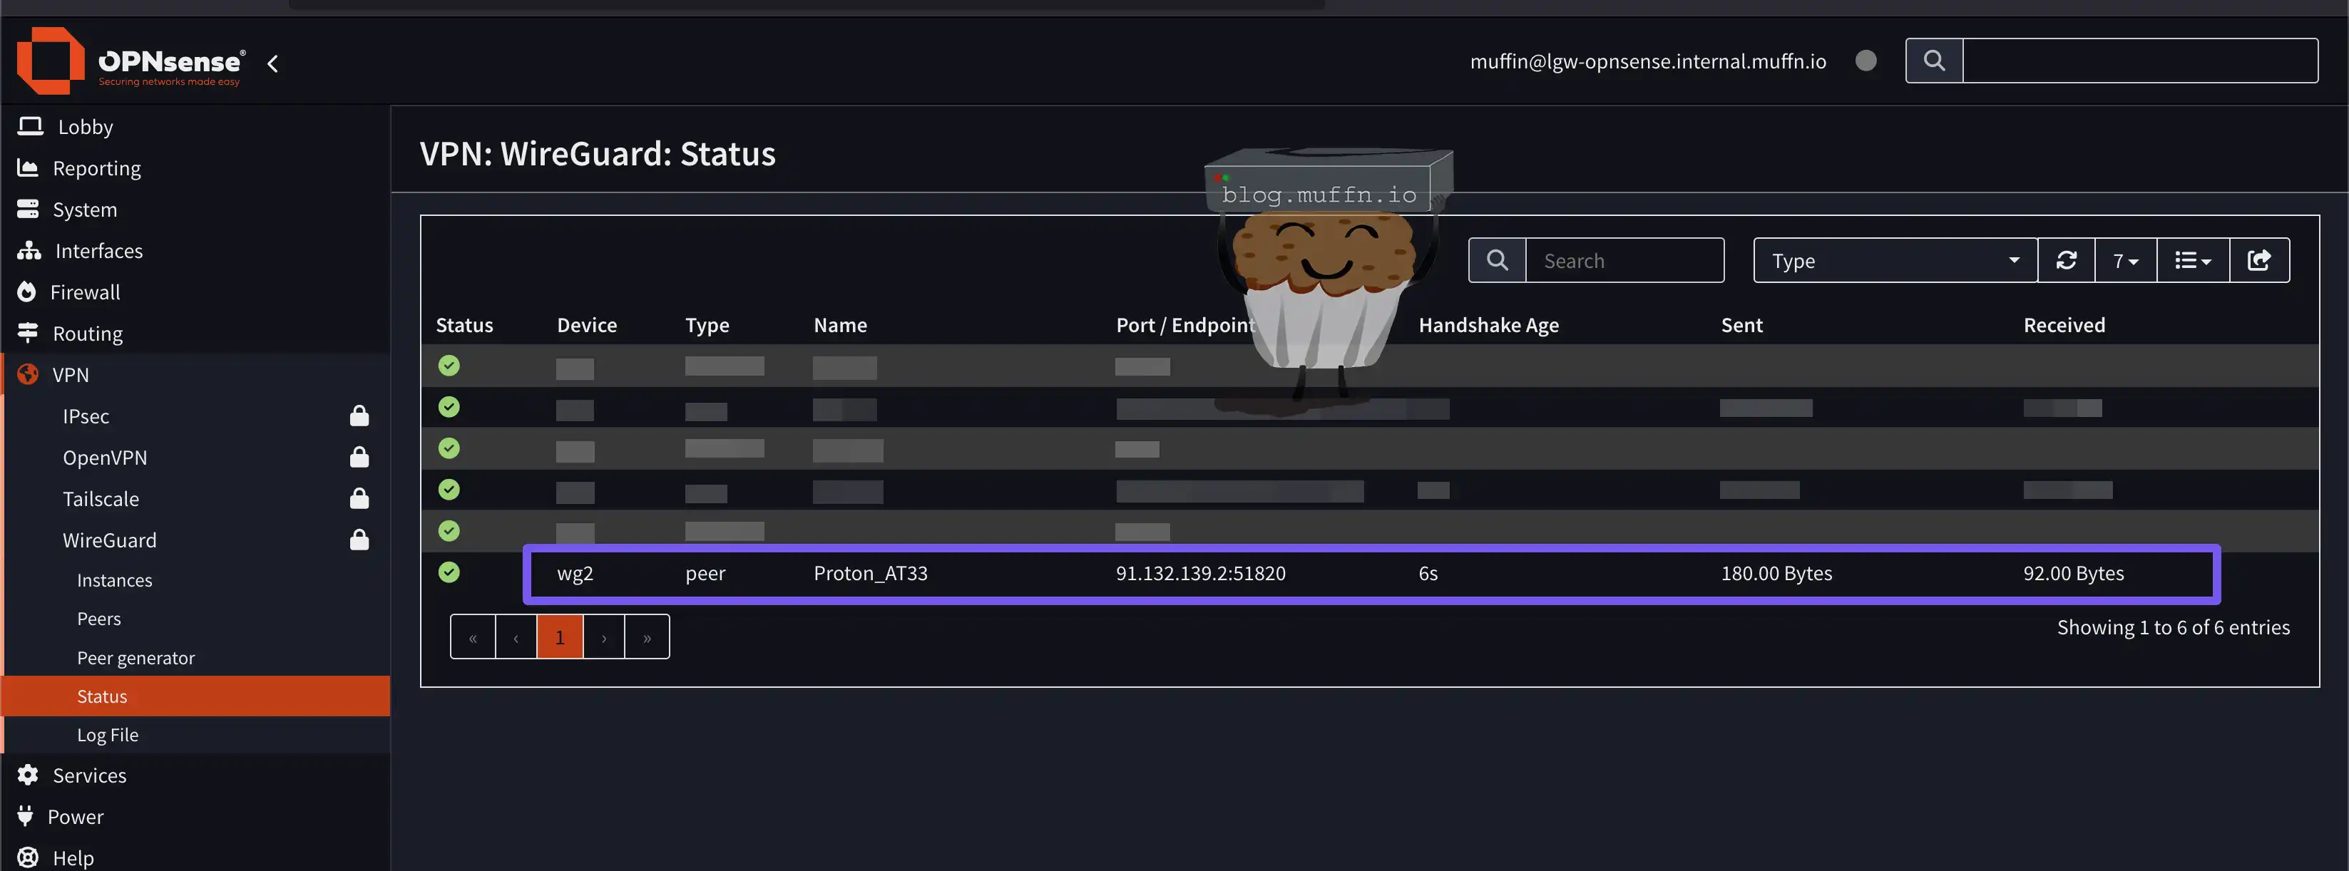Click the next page arrow button
The width and height of the screenshot is (2349, 871).
[x=604, y=636]
